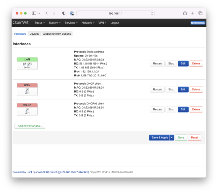Viewport: 218px width, 193px height.
Task: Switch to the Devices tab
Action: click(x=34, y=34)
